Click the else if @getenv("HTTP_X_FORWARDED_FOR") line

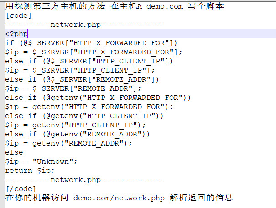coord(98,98)
